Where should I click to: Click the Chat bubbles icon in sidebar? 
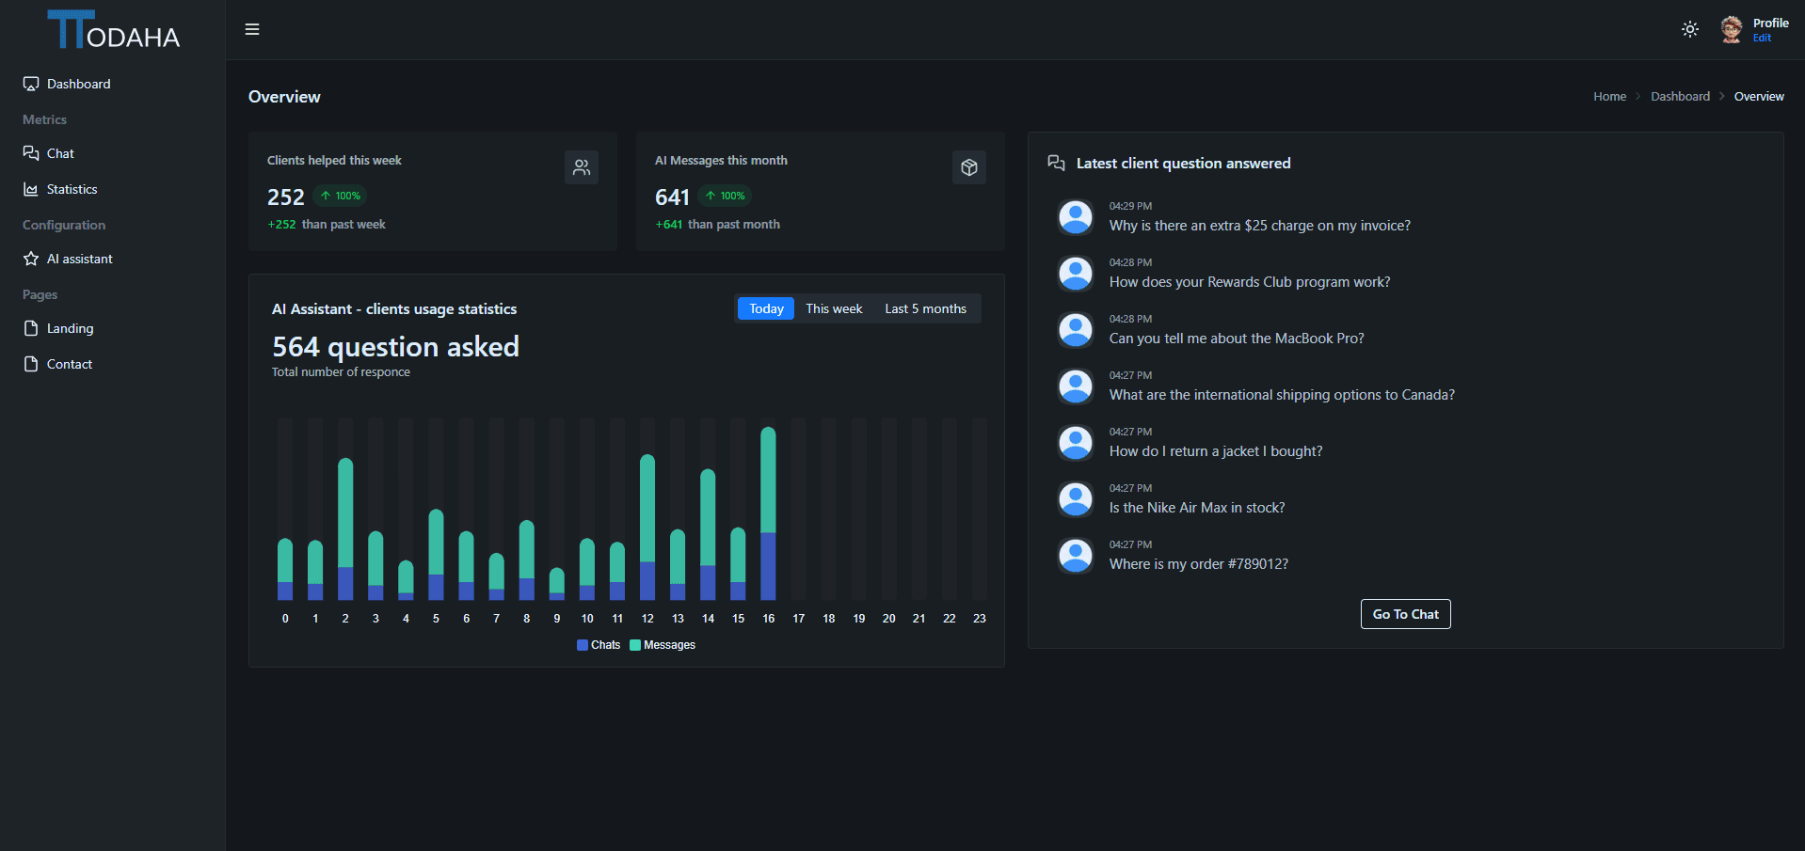(31, 153)
